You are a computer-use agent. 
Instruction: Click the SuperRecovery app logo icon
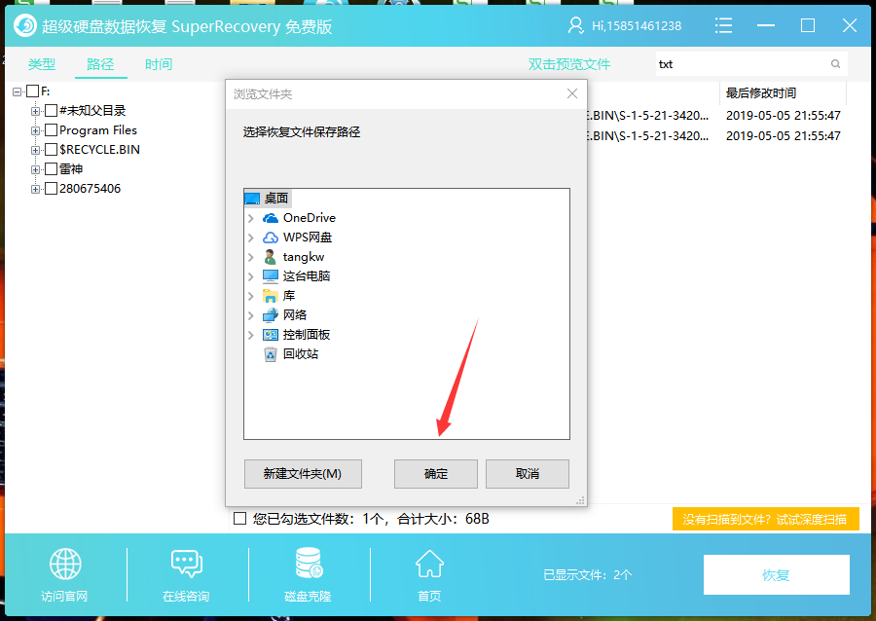[x=25, y=25]
